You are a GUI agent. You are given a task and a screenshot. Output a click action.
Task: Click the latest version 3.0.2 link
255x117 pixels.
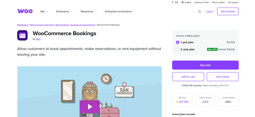click(x=205, y=102)
